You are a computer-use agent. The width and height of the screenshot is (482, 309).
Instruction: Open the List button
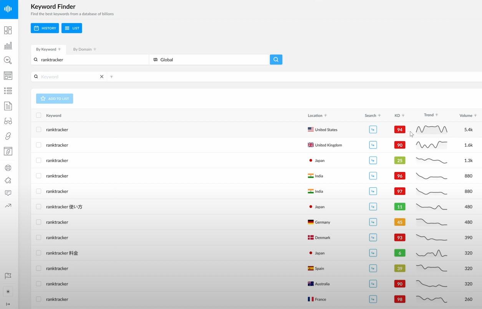coord(72,28)
